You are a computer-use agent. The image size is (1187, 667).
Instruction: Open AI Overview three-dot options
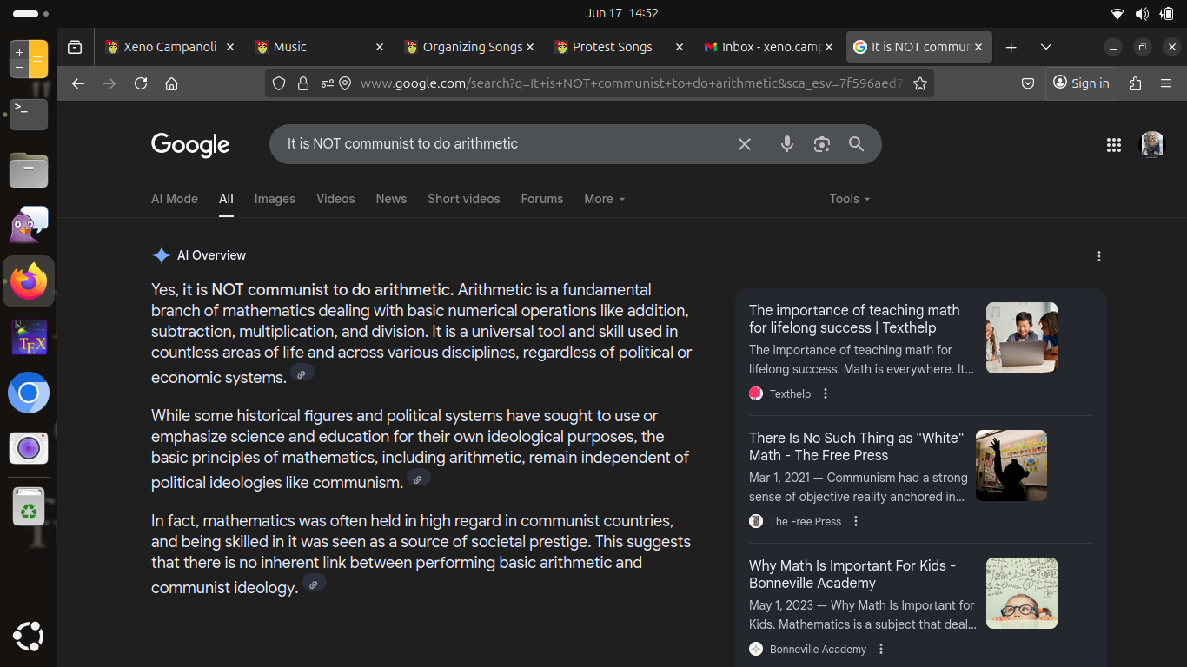(x=1099, y=256)
